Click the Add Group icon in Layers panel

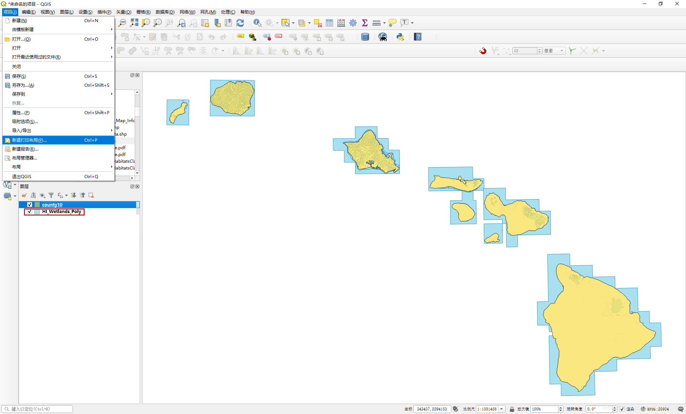33,195
